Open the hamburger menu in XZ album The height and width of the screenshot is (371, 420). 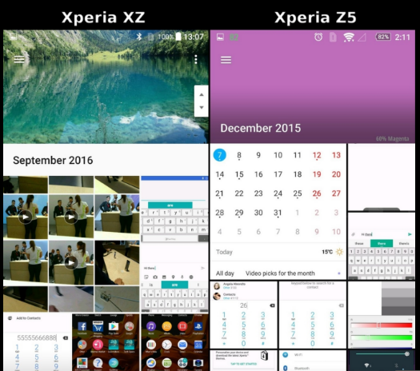[x=19, y=59]
